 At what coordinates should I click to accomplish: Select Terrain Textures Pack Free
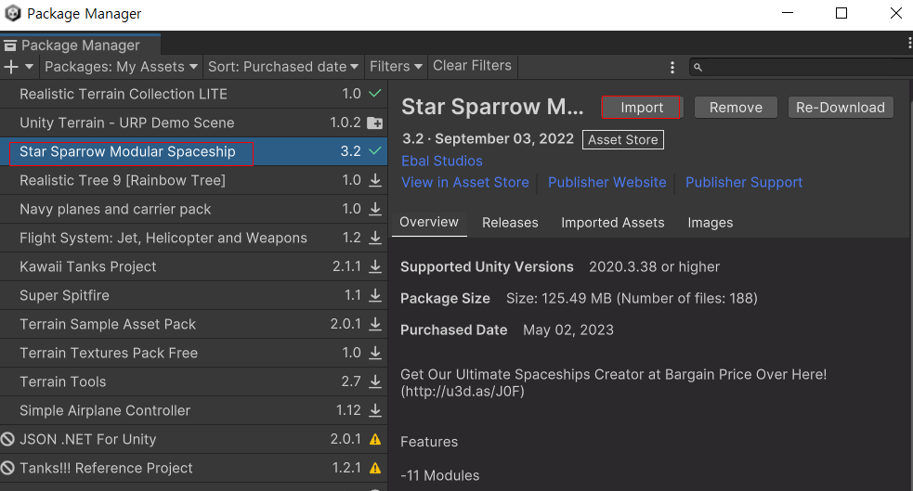(x=193, y=353)
